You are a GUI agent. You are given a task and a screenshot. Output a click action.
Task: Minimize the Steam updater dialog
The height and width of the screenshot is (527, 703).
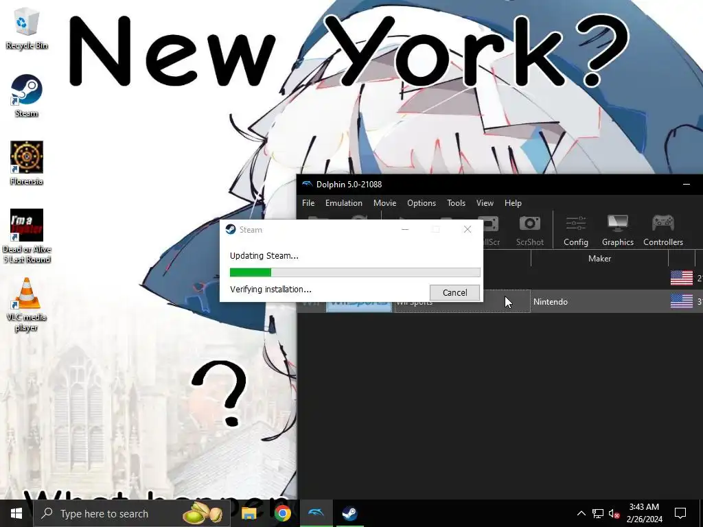405,229
